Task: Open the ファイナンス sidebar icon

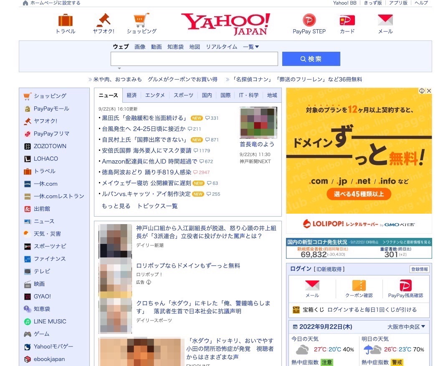Action: tap(28, 259)
